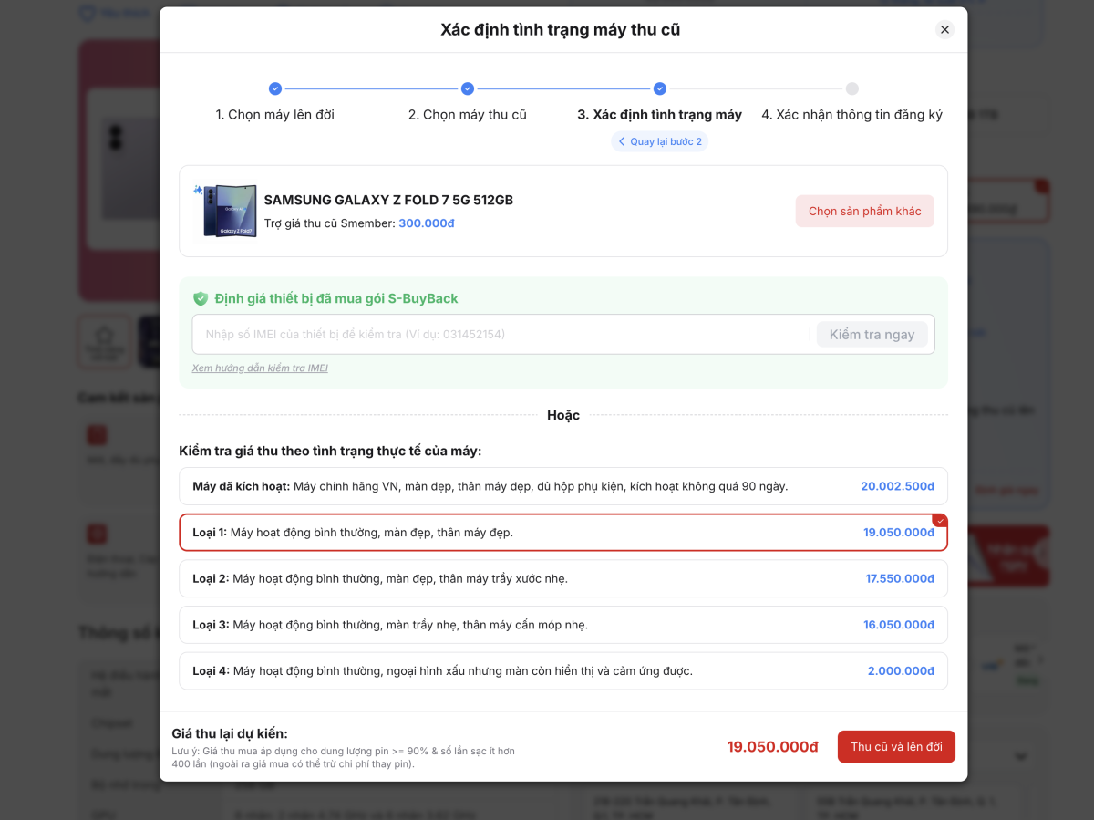Select the Loại 3 condition option
1094x820 pixels.
pos(563,625)
